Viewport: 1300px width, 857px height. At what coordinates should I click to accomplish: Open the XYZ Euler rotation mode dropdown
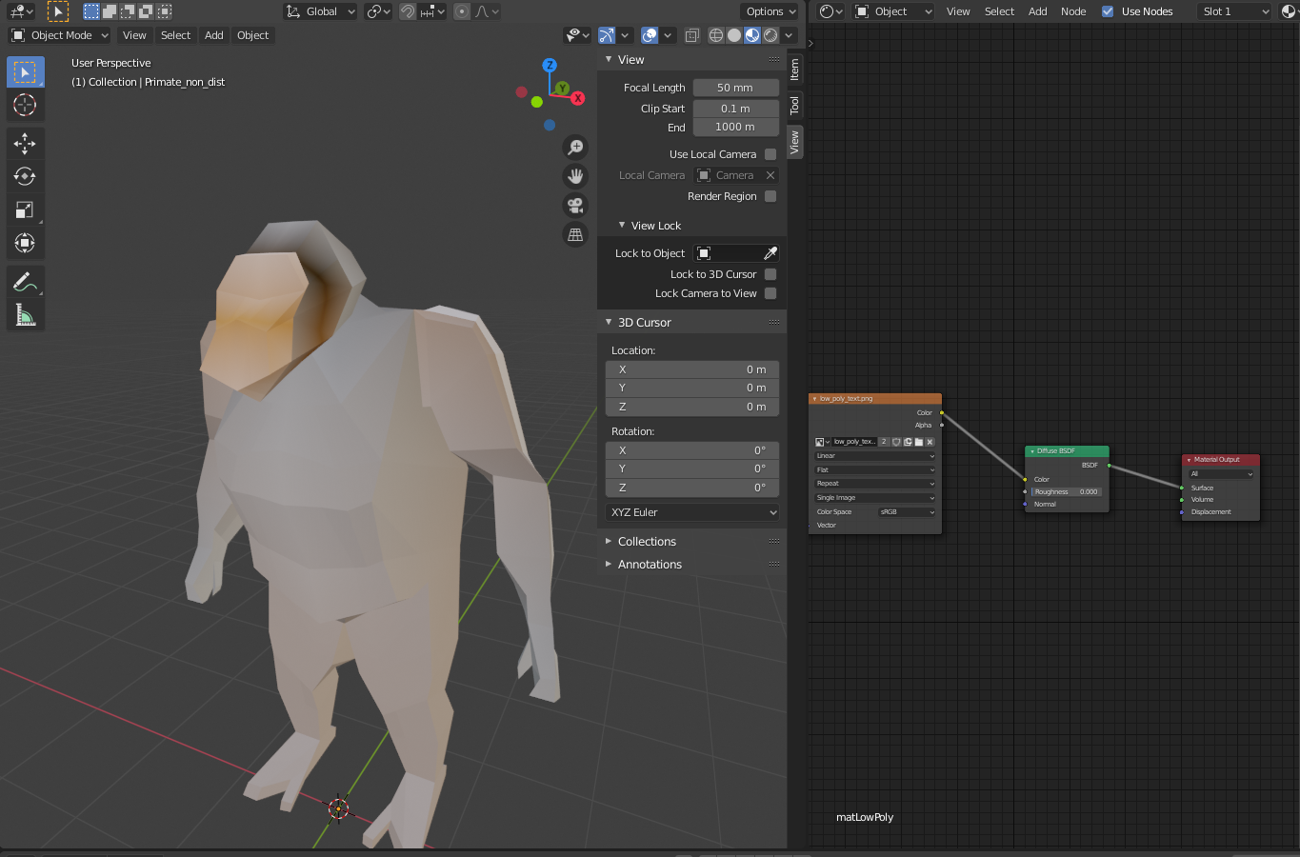(692, 512)
